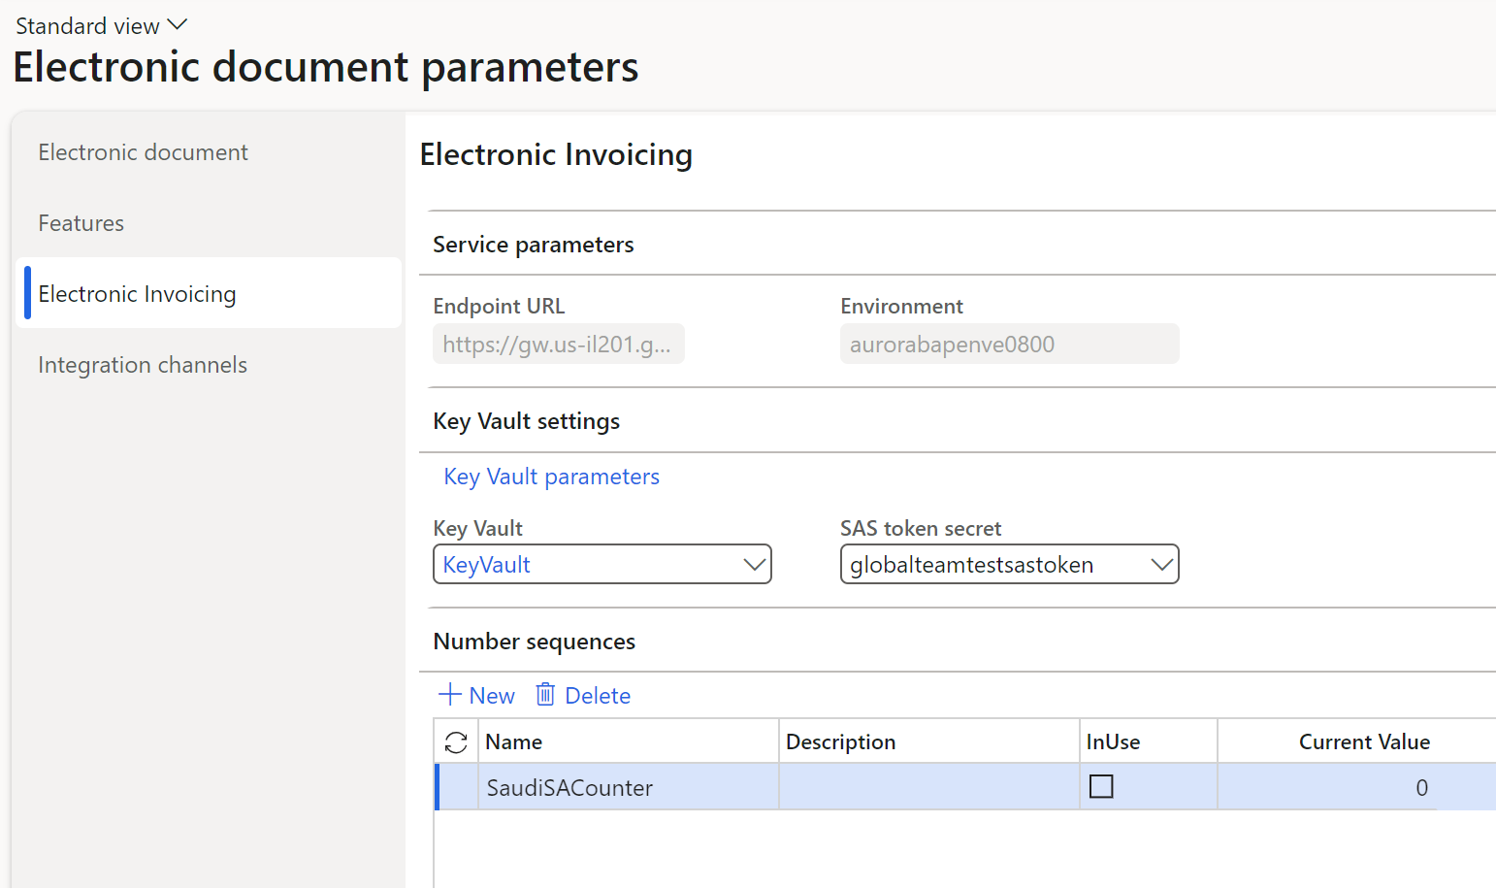This screenshot has height=889, width=1496.
Task: Collapse the Standard view selector
Action: pyautogui.click(x=177, y=23)
